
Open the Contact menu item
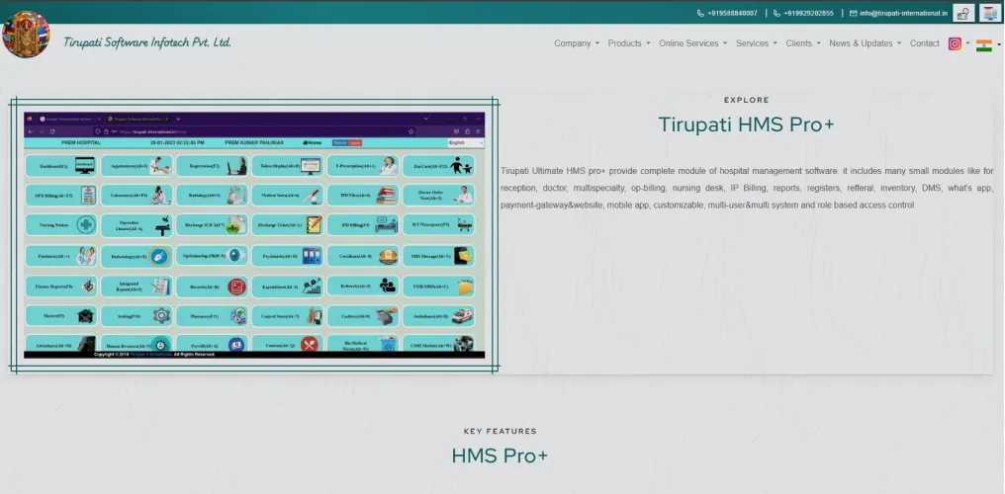(924, 43)
